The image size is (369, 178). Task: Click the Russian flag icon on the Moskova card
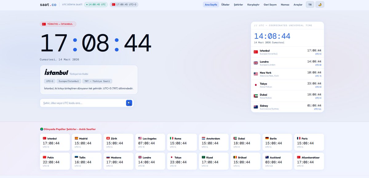click(x=108, y=157)
